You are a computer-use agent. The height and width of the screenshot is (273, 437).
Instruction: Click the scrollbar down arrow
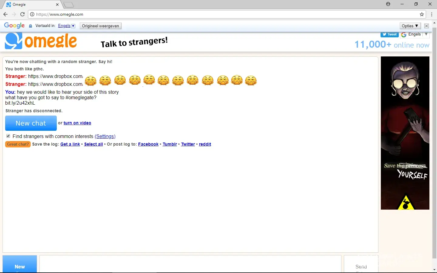[434, 270]
